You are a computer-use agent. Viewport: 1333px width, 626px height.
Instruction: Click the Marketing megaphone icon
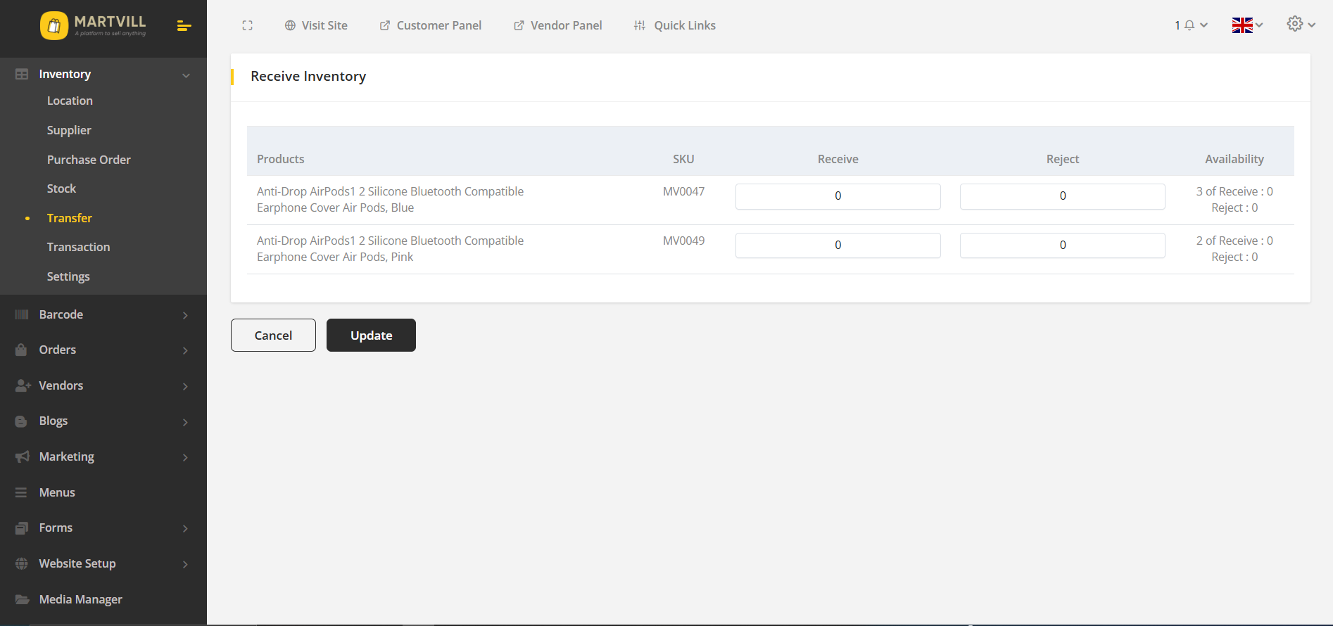pyautogui.click(x=22, y=456)
